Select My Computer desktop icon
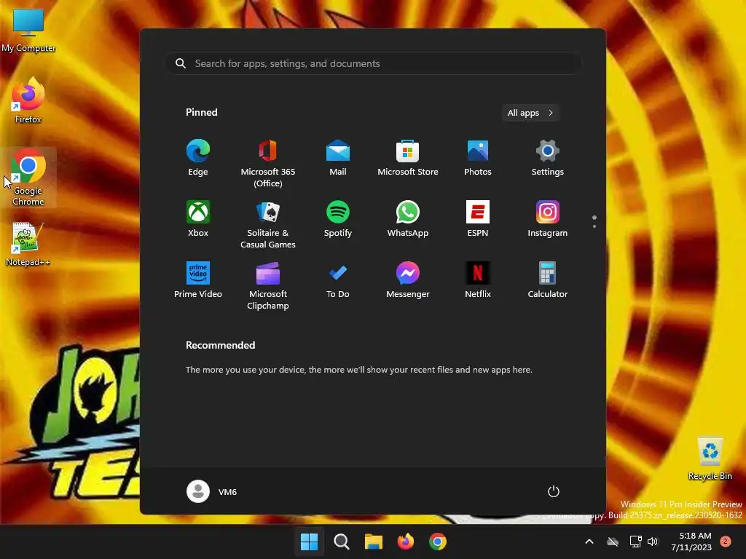 pos(28,31)
